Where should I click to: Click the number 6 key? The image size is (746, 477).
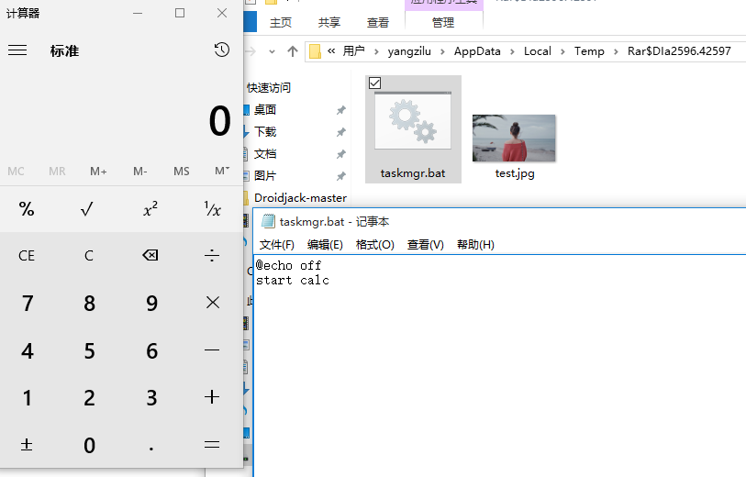click(x=151, y=351)
